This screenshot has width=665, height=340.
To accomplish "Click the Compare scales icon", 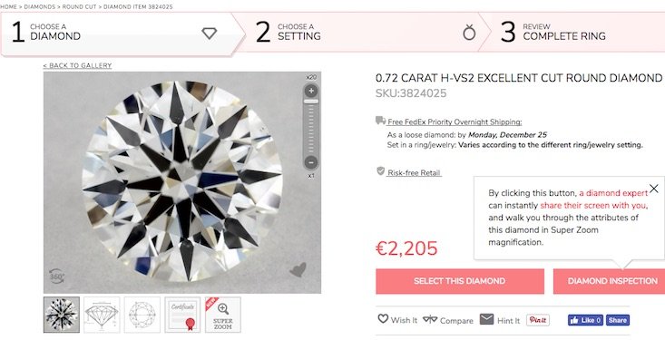I will click(x=430, y=319).
